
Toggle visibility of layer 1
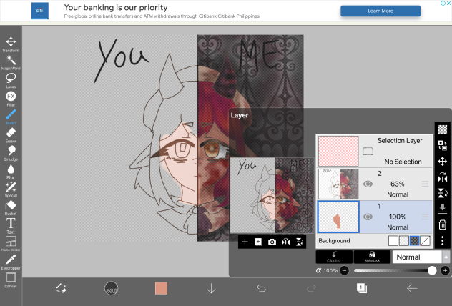click(x=368, y=217)
